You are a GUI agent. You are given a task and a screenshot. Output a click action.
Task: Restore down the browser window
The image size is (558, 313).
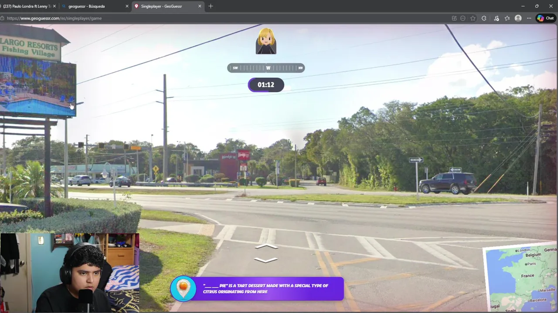click(537, 6)
